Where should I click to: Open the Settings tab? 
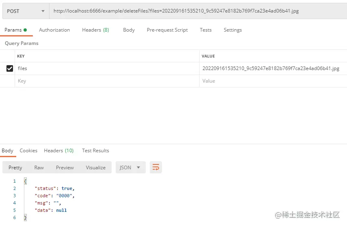click(x=233, y=30)
